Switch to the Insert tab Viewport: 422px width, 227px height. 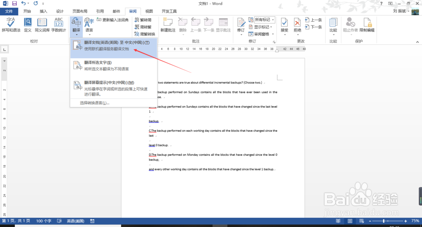[x=43, y=11]
